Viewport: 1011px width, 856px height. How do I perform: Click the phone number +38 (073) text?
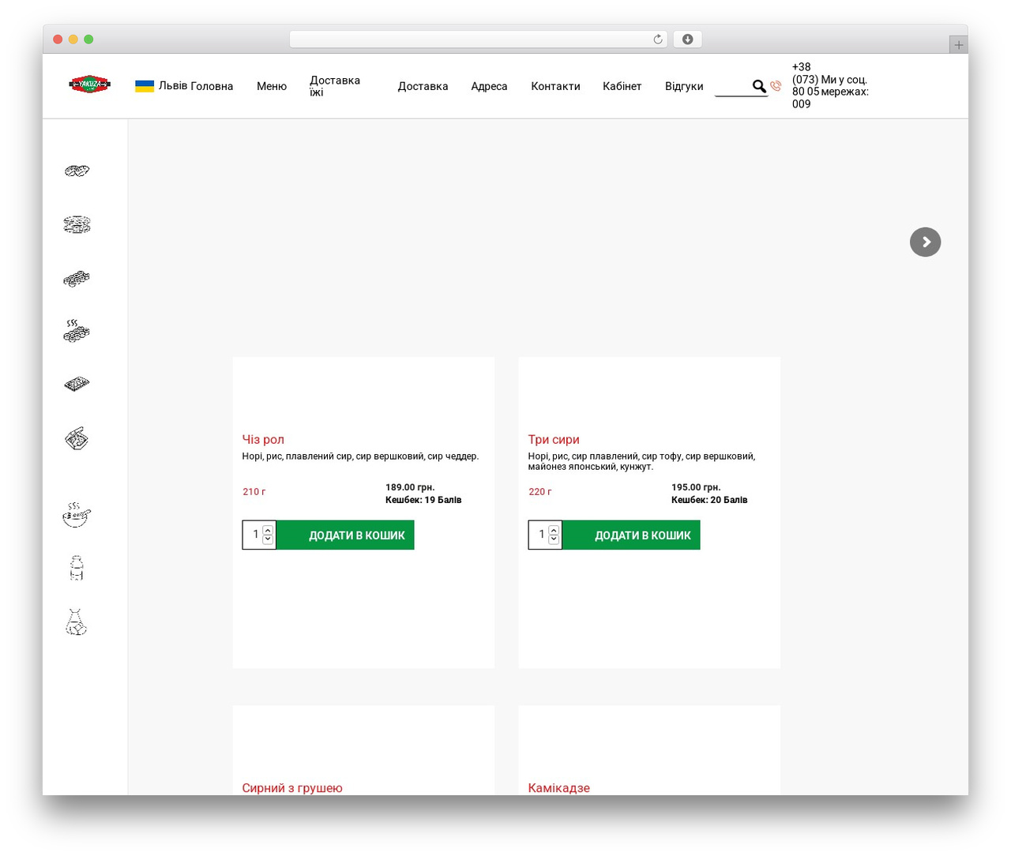tap(806, 85)
